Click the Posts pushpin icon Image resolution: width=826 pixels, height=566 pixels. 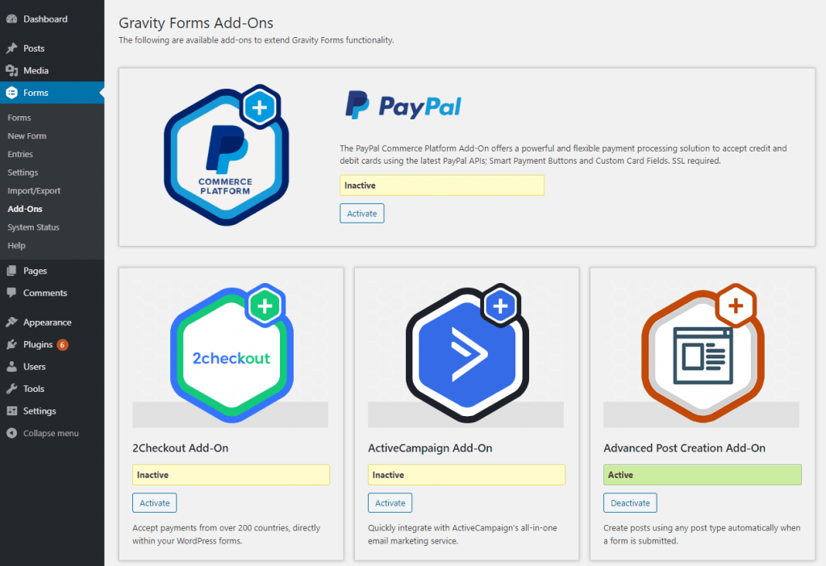click(11, 48)
